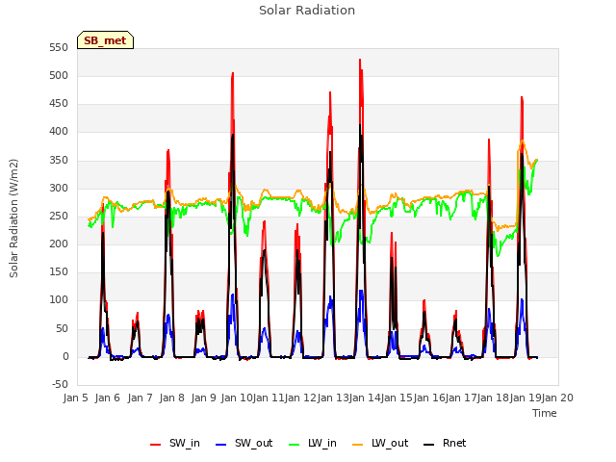The height and width of the screenshot is (462, 616).
Task: Toggle the LW_out legend entry
Action: (380, 443)
